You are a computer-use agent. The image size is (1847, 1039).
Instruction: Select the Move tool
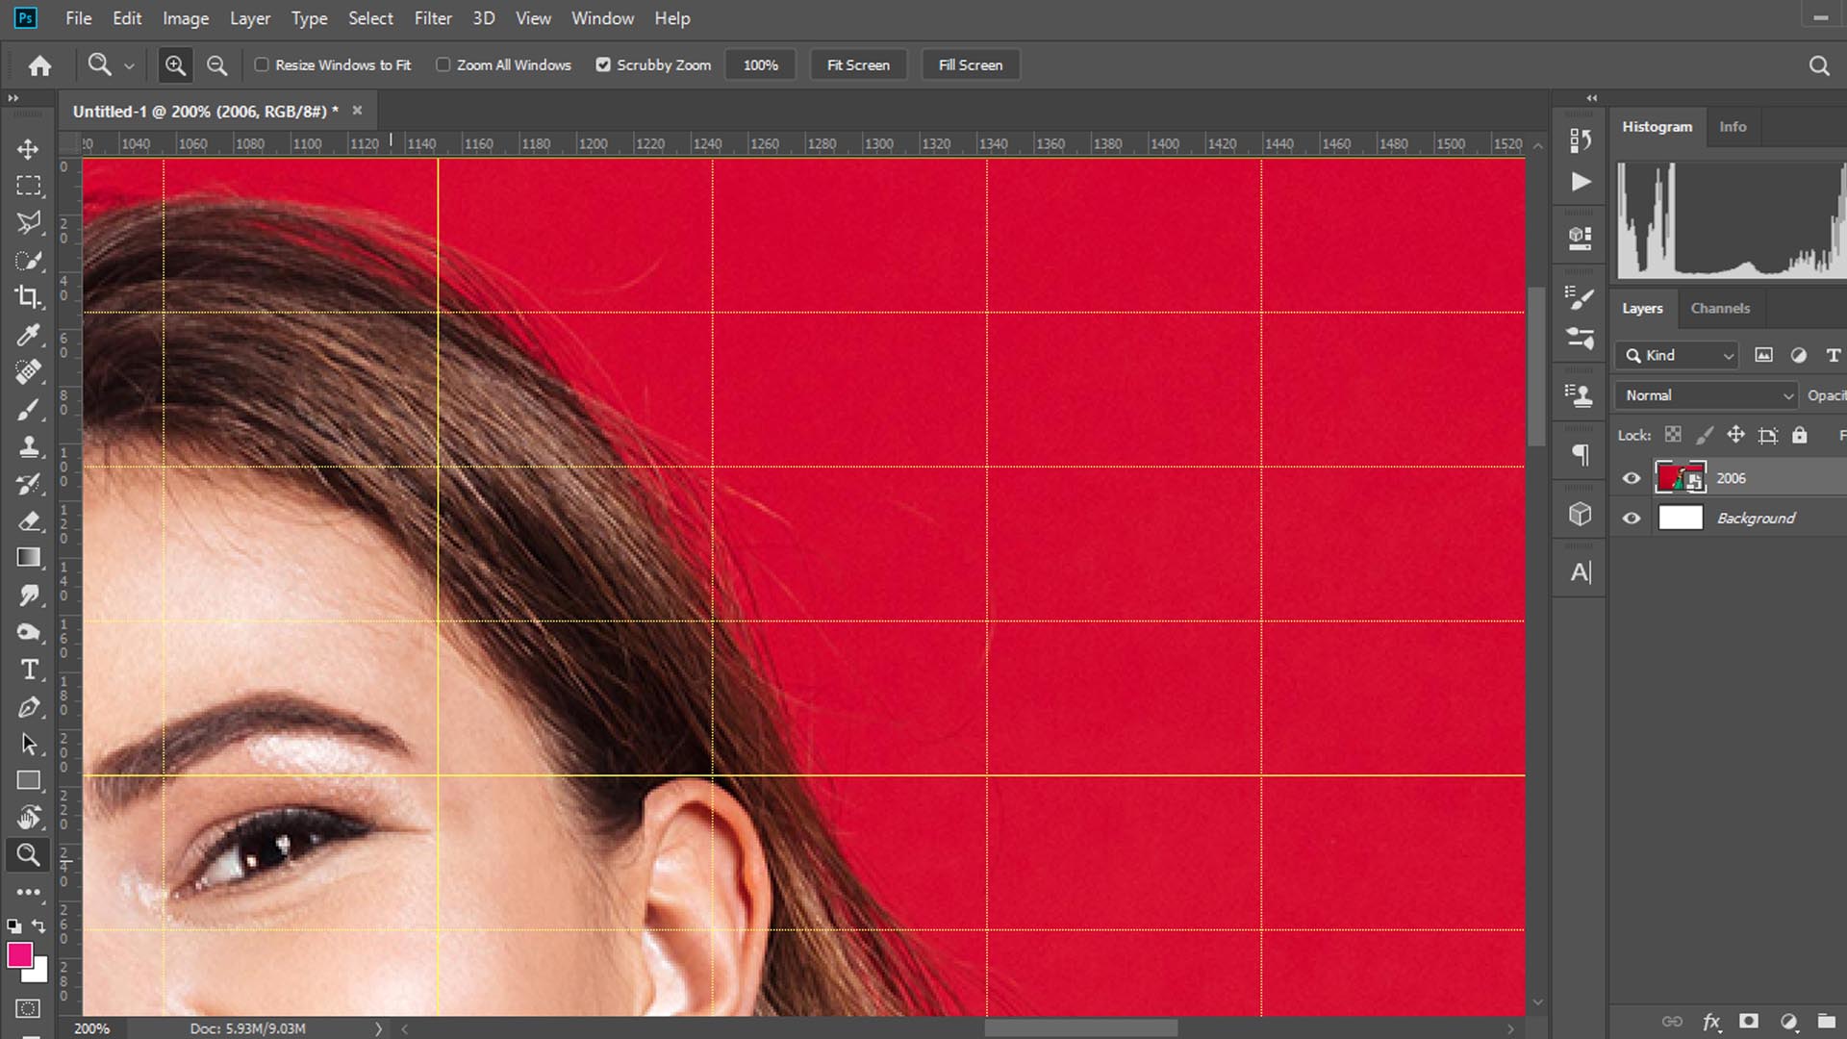click(x=28, y=149)
